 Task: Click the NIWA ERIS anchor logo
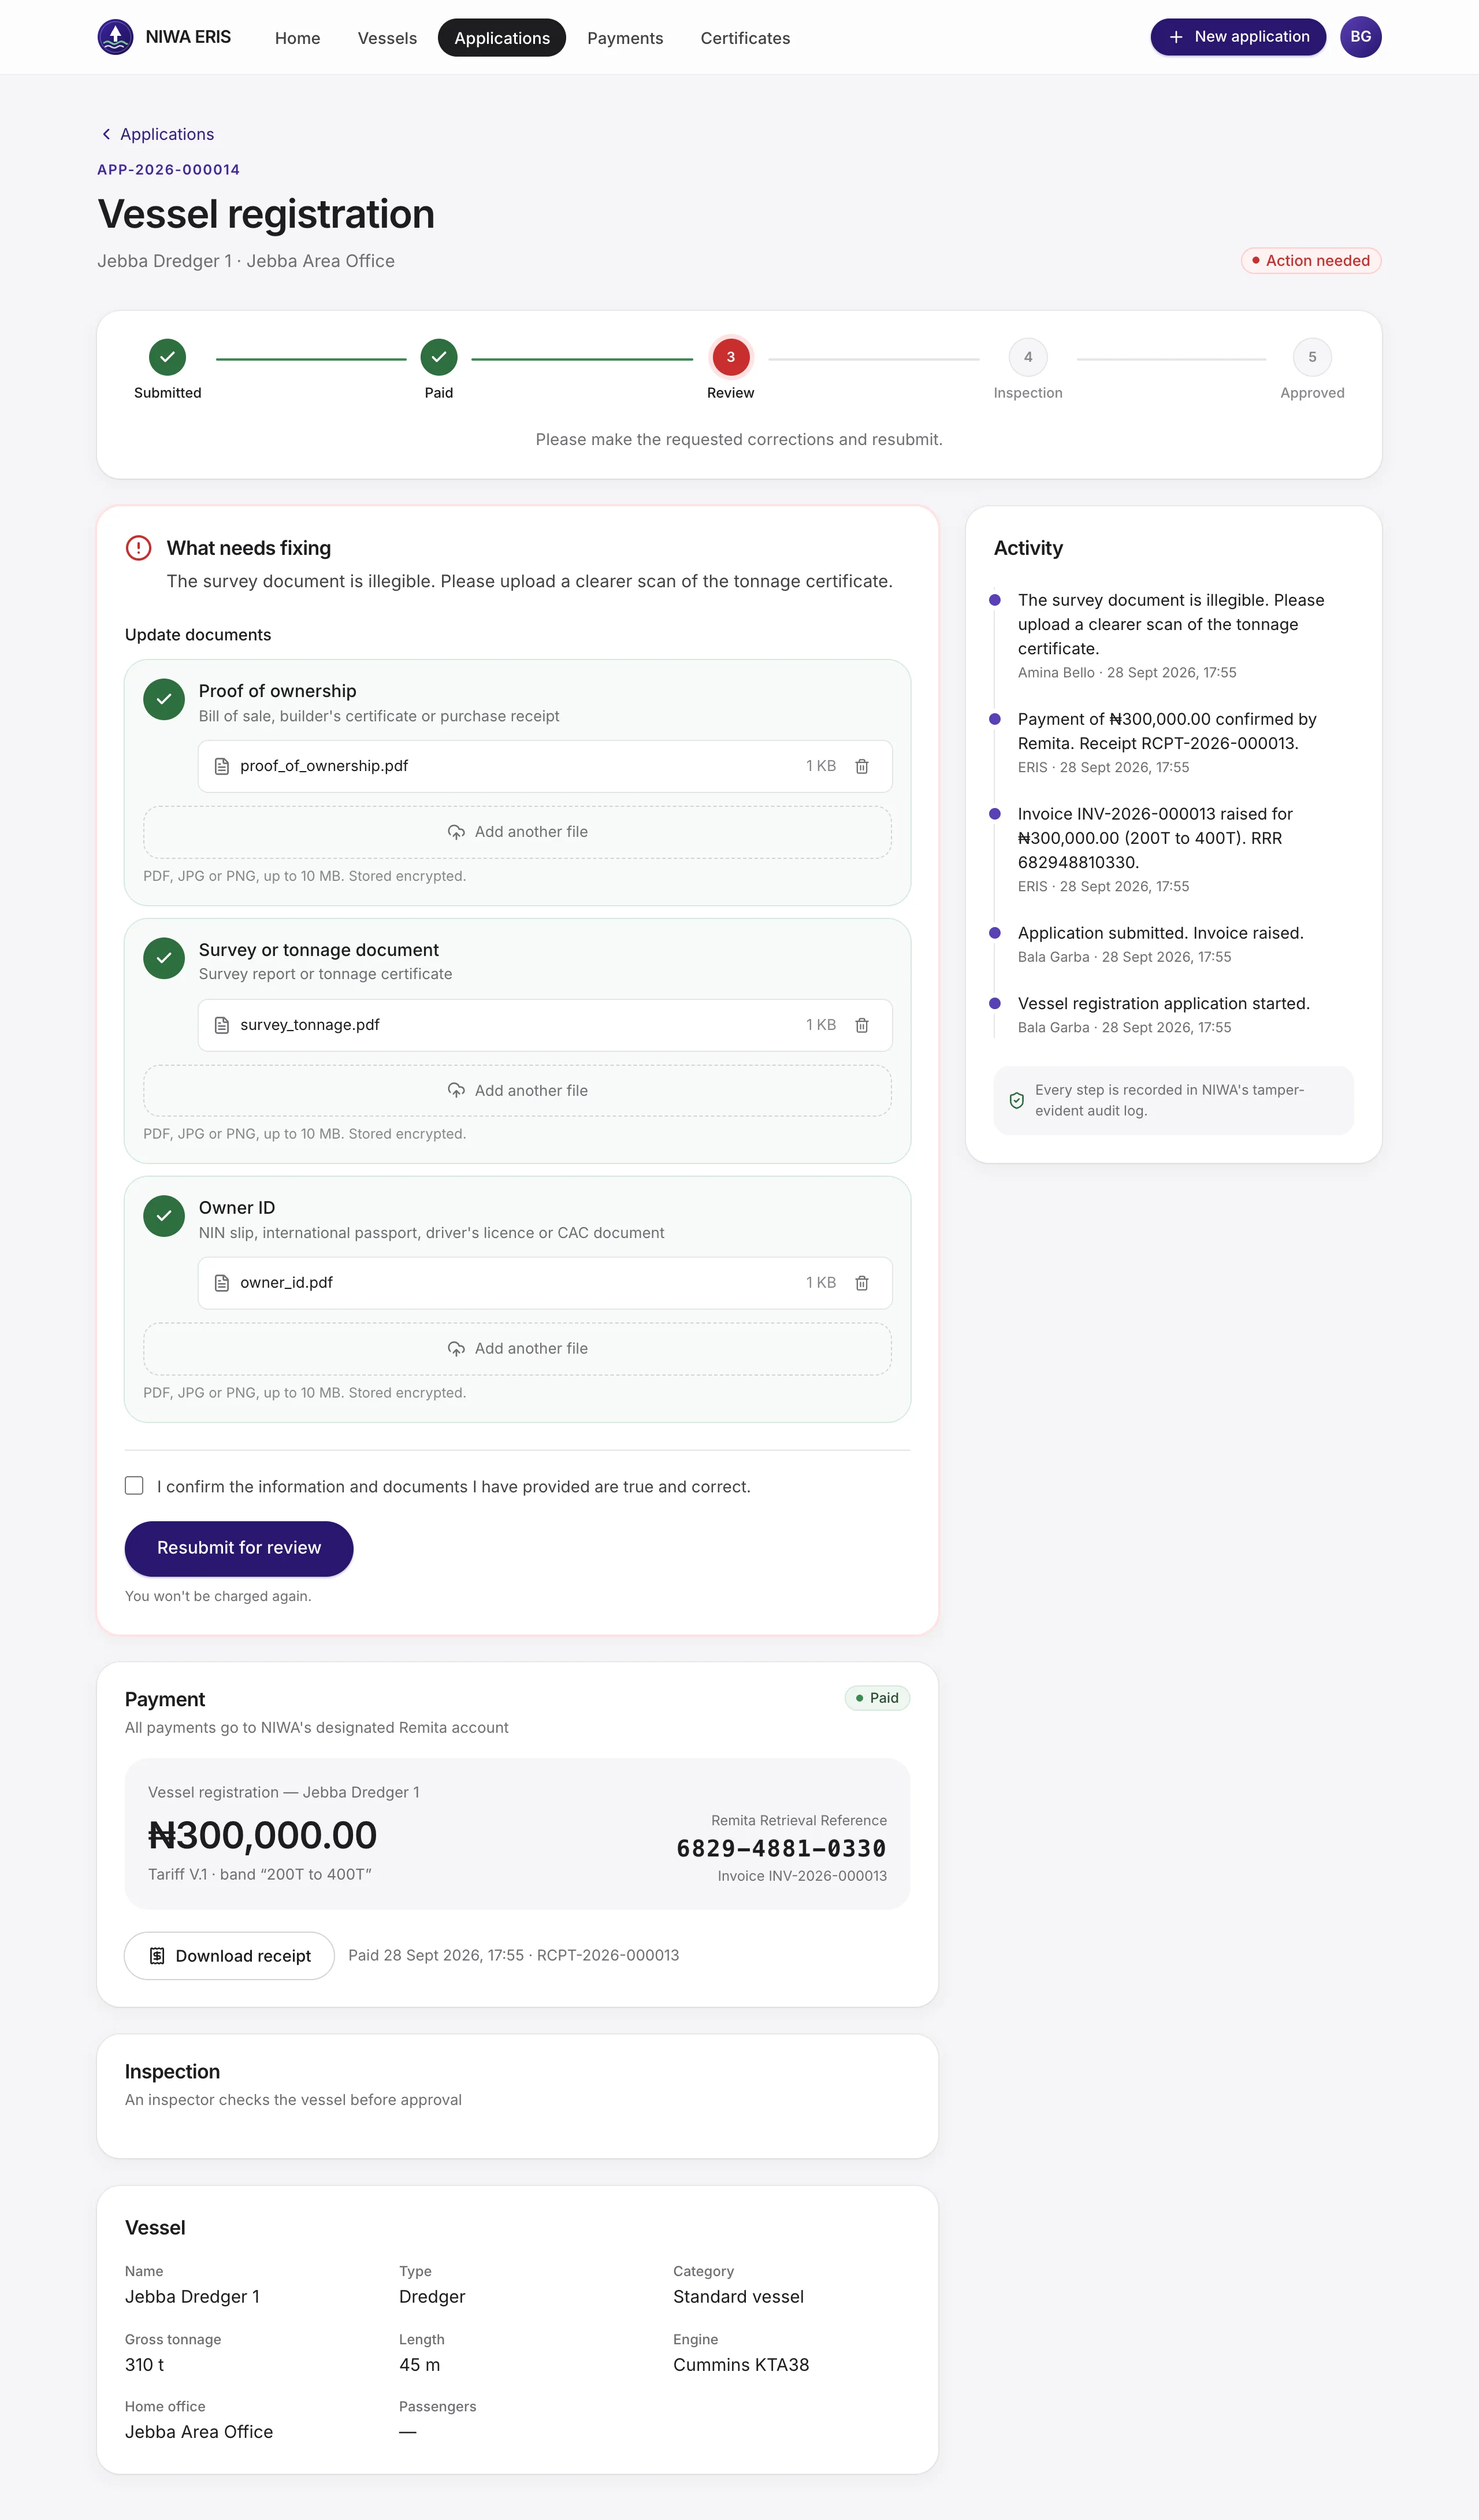[x=116, y=37]
